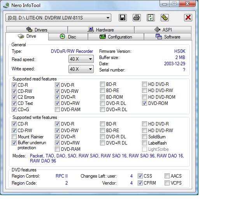Expand the Write speed dropdown
The height and width of the screenshot is (199, 249).
[x=81, y=69]
